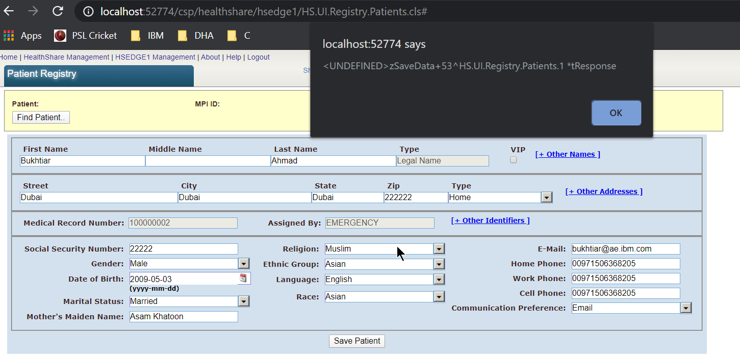Click the browser back arrow
The image size is (740, 361).
pyautogui.click(x=9, y=10)
